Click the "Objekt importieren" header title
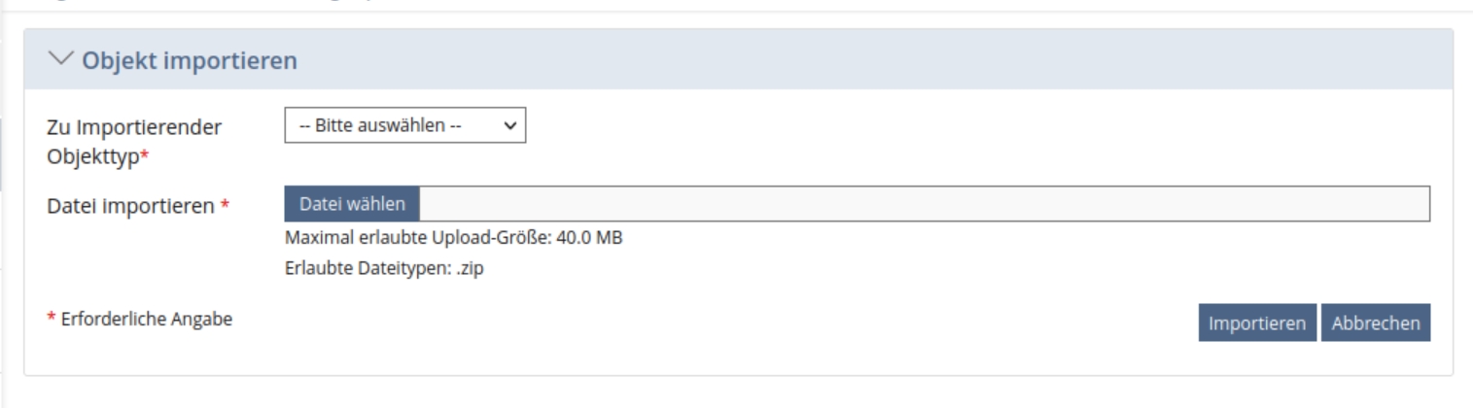 pos(189,61)
